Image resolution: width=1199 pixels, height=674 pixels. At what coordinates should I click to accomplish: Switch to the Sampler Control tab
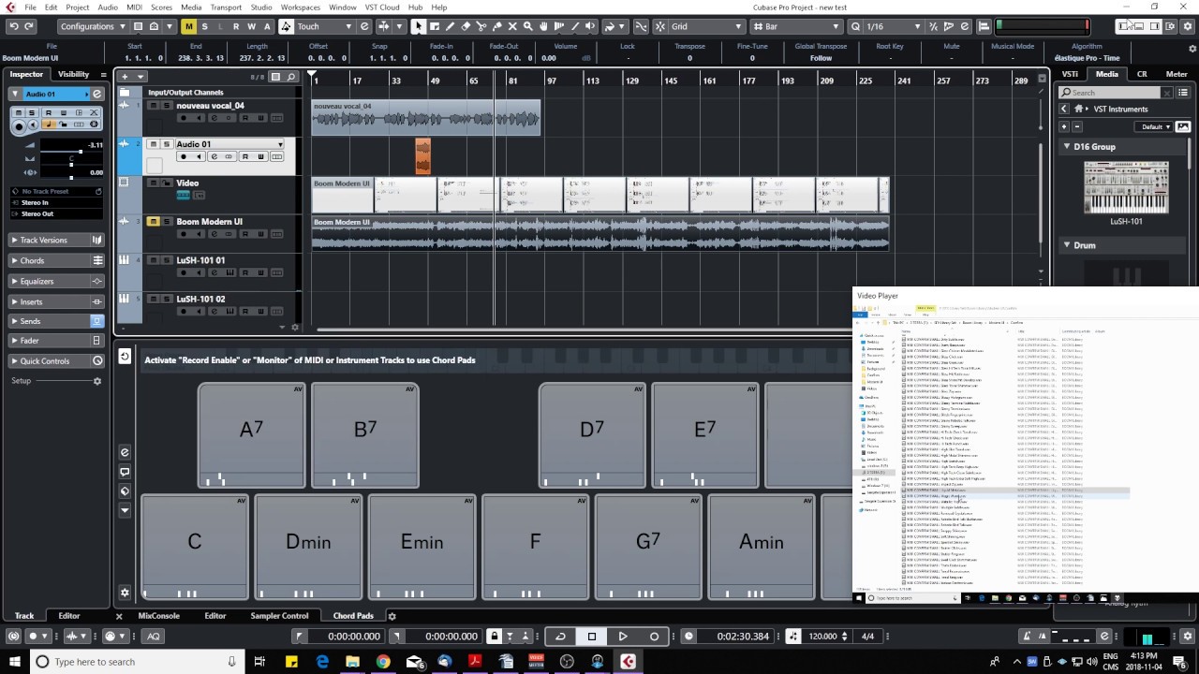coord(279,616)
